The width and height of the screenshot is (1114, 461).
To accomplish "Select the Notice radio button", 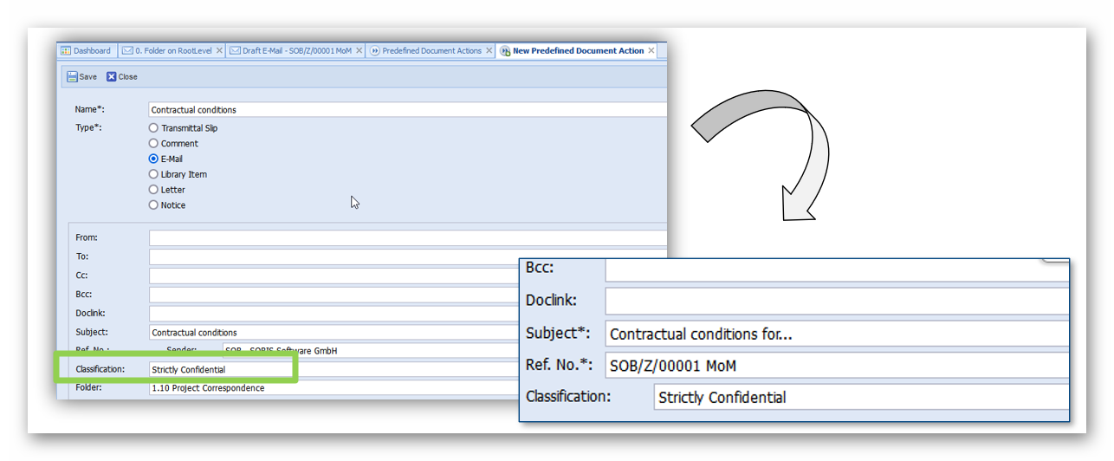I will pos(154,205).
